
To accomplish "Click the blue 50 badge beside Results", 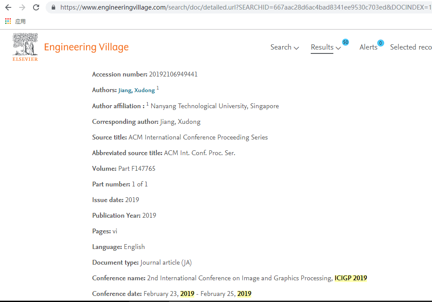I will click(346, 42).
